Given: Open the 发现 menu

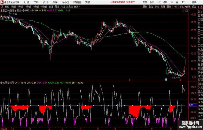Looking at the screenshot, I should click(55, 2).
